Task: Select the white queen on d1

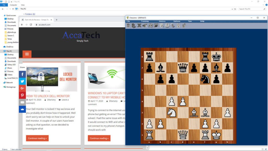Action: coord(183,135)
